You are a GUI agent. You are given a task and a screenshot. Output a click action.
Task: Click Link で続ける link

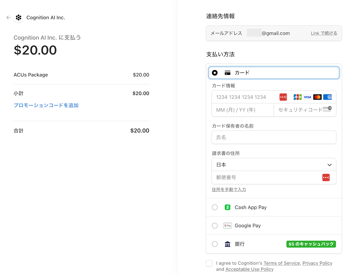click(324, 33)
